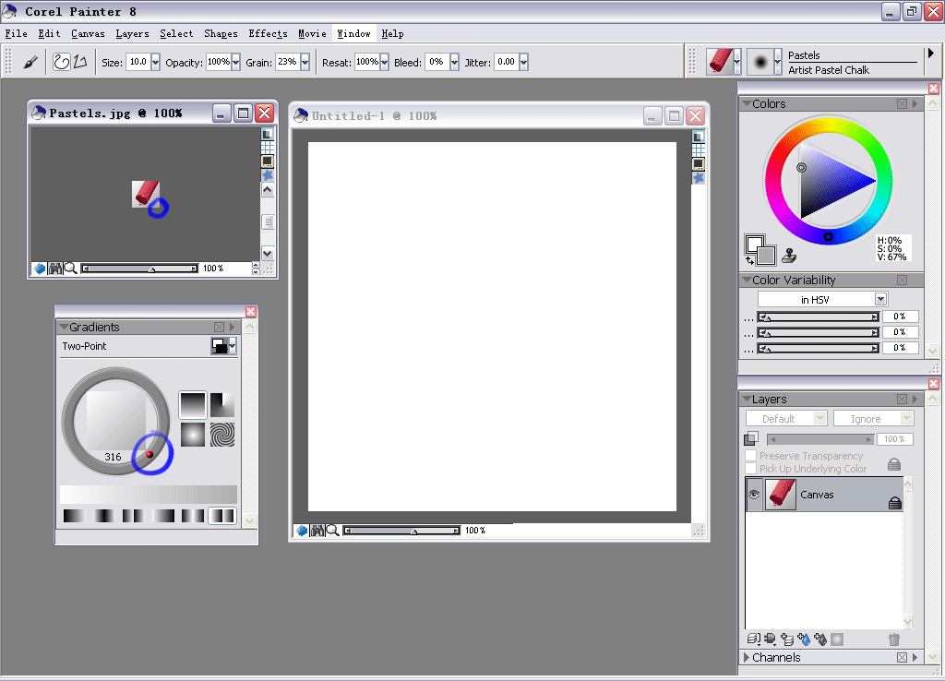945x681 pixels.
Task: Open the brush selector bar menu arrow
Action: (931, 53)
